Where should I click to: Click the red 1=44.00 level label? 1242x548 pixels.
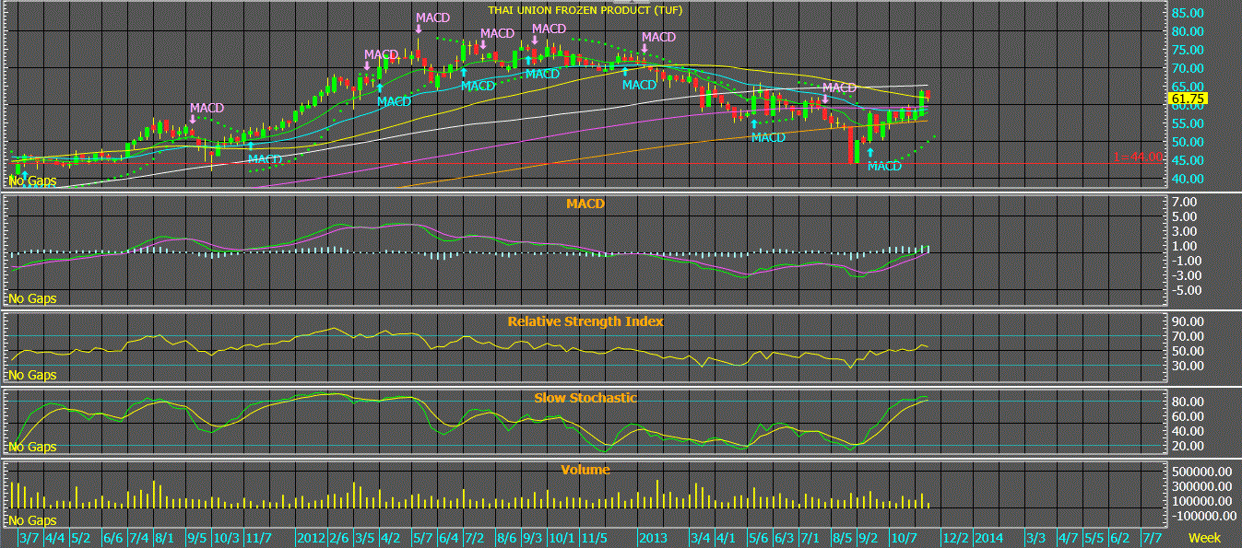1137,157
